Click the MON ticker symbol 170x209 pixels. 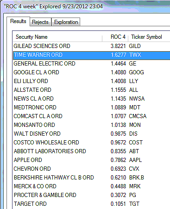[135, 125]
